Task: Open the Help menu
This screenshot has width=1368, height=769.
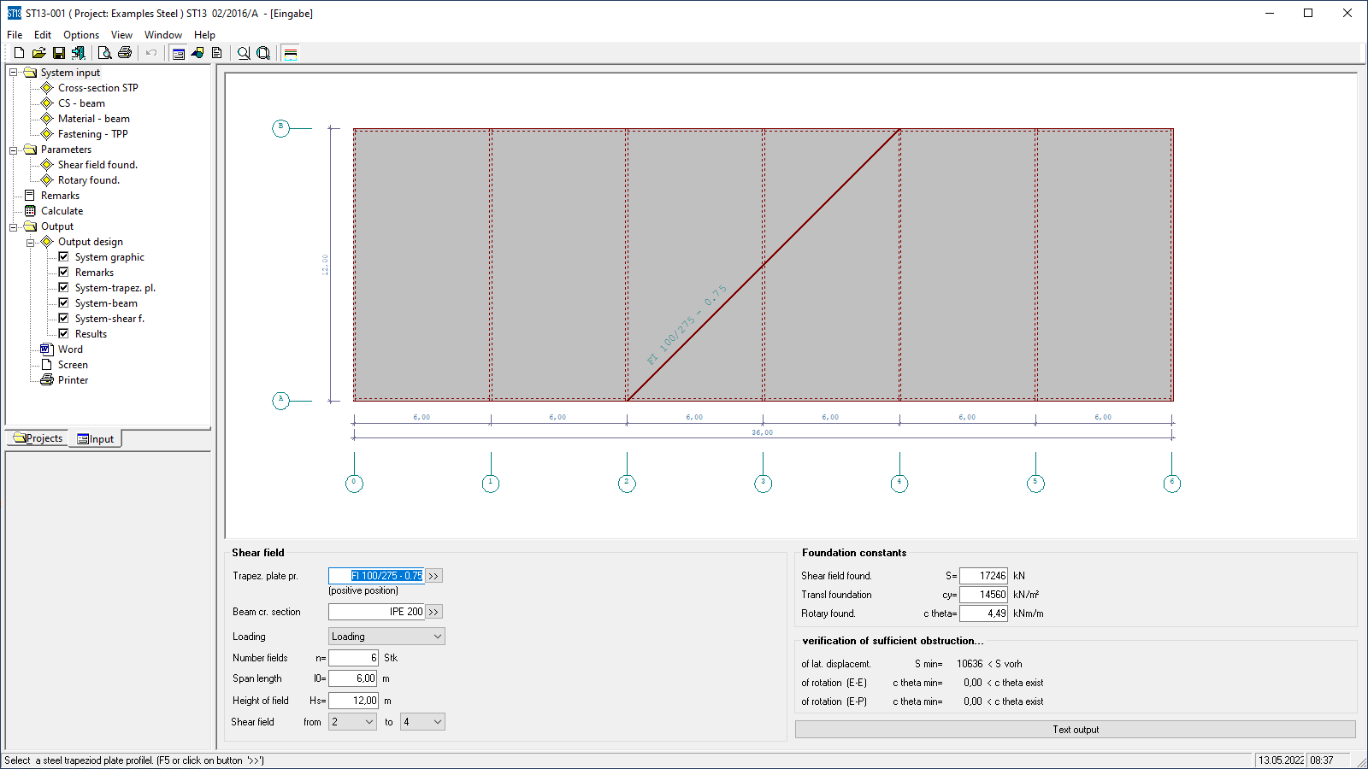Action: pyautogui.click(x=204, y=35)
